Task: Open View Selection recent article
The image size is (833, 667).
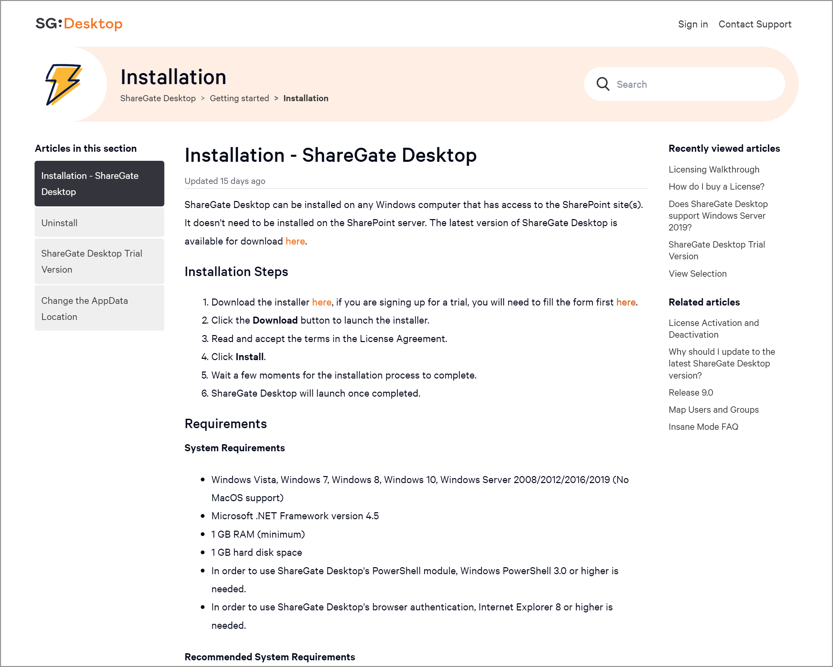Action: point(697,274)
